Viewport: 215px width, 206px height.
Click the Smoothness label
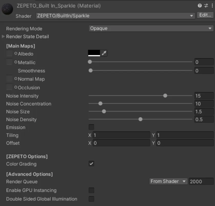[x=32, y=71]
